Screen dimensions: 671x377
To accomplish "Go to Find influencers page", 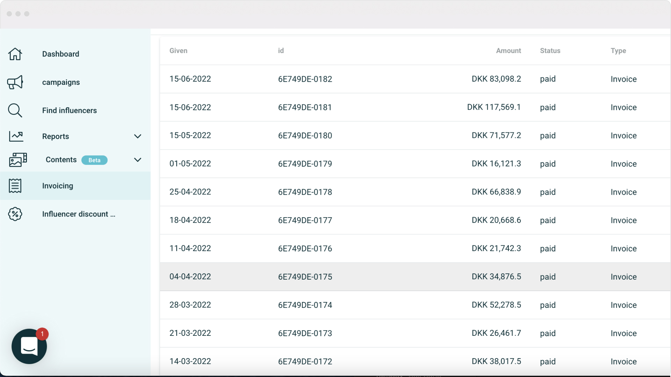I will coord(69,110).
